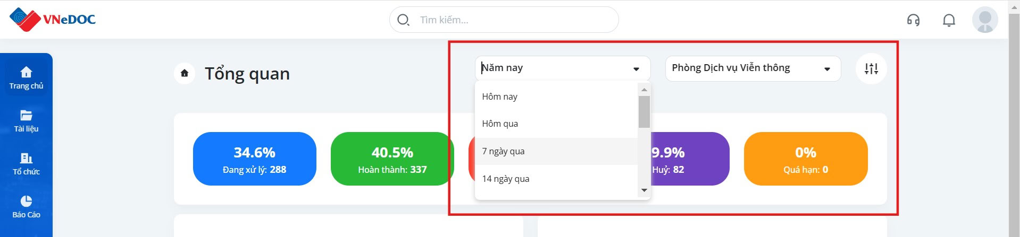Expand the Năm nay time range dropdown
This screenshot has width=1020, height=237.
(563, 68)
